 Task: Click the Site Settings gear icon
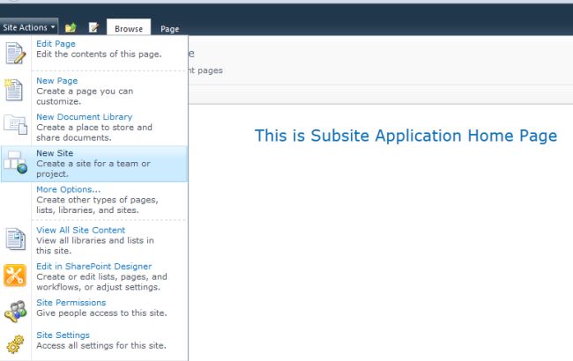[x=15, y=344]
